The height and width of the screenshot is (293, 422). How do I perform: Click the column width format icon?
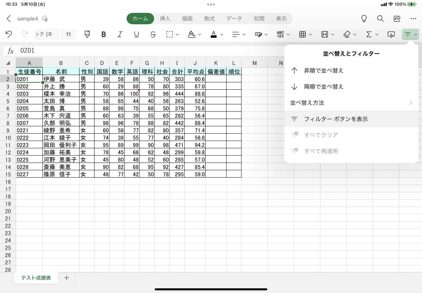point(325,34)
